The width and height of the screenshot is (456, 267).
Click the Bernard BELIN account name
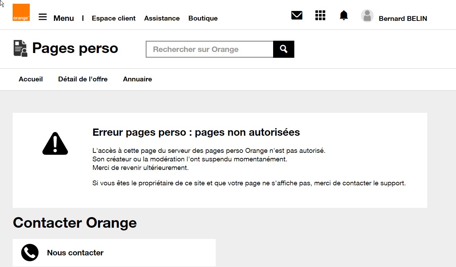(403, 18)
